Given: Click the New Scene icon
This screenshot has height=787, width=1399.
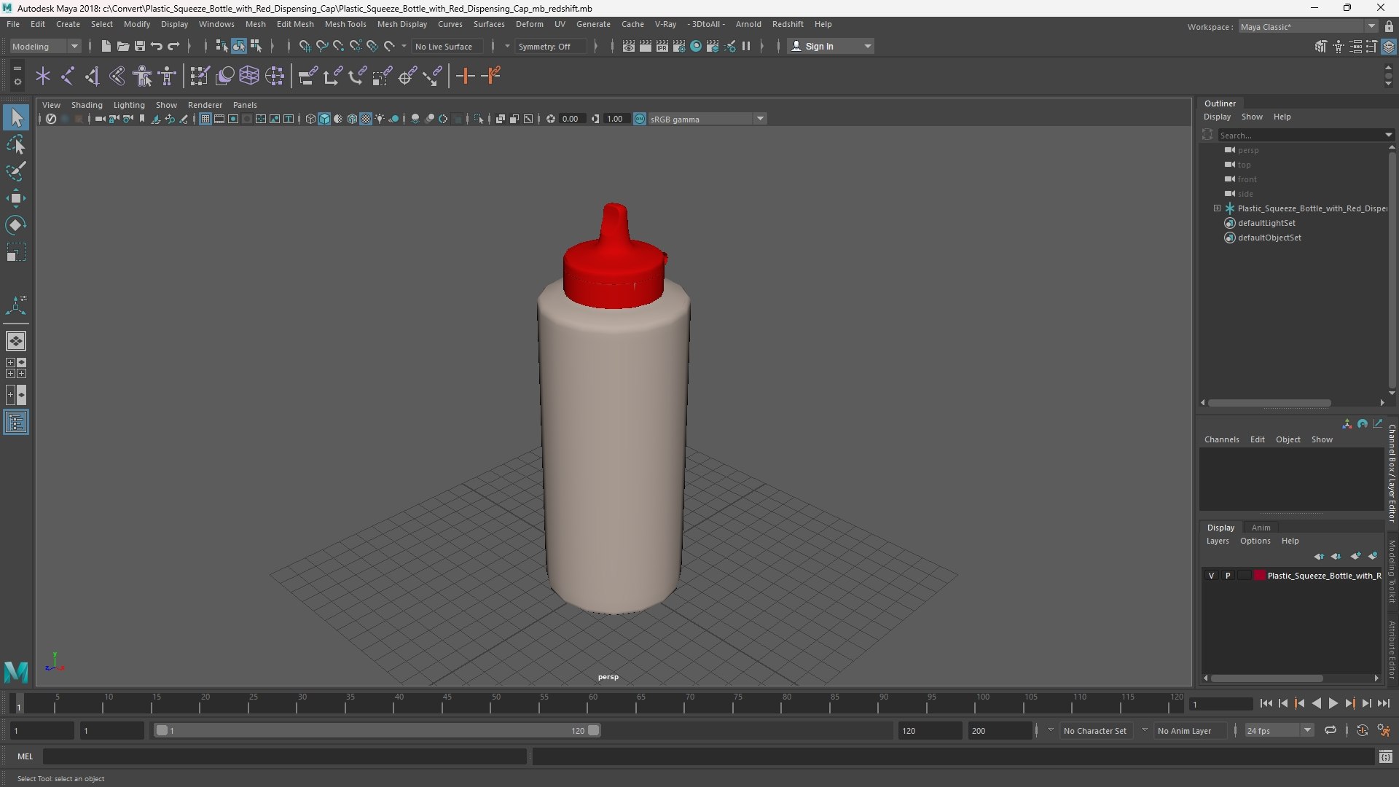Looking at the screenshot, I should tap(106, 46).
